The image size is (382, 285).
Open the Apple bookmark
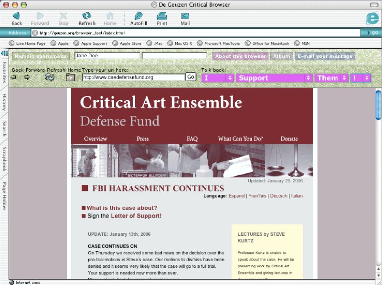59,43
